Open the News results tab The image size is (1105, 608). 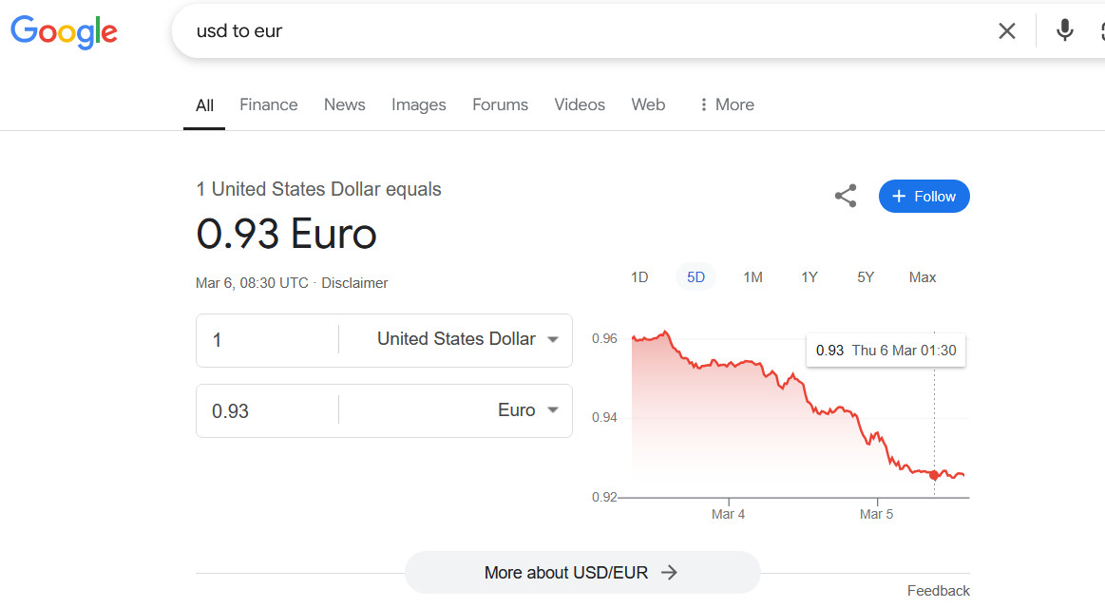344,104
